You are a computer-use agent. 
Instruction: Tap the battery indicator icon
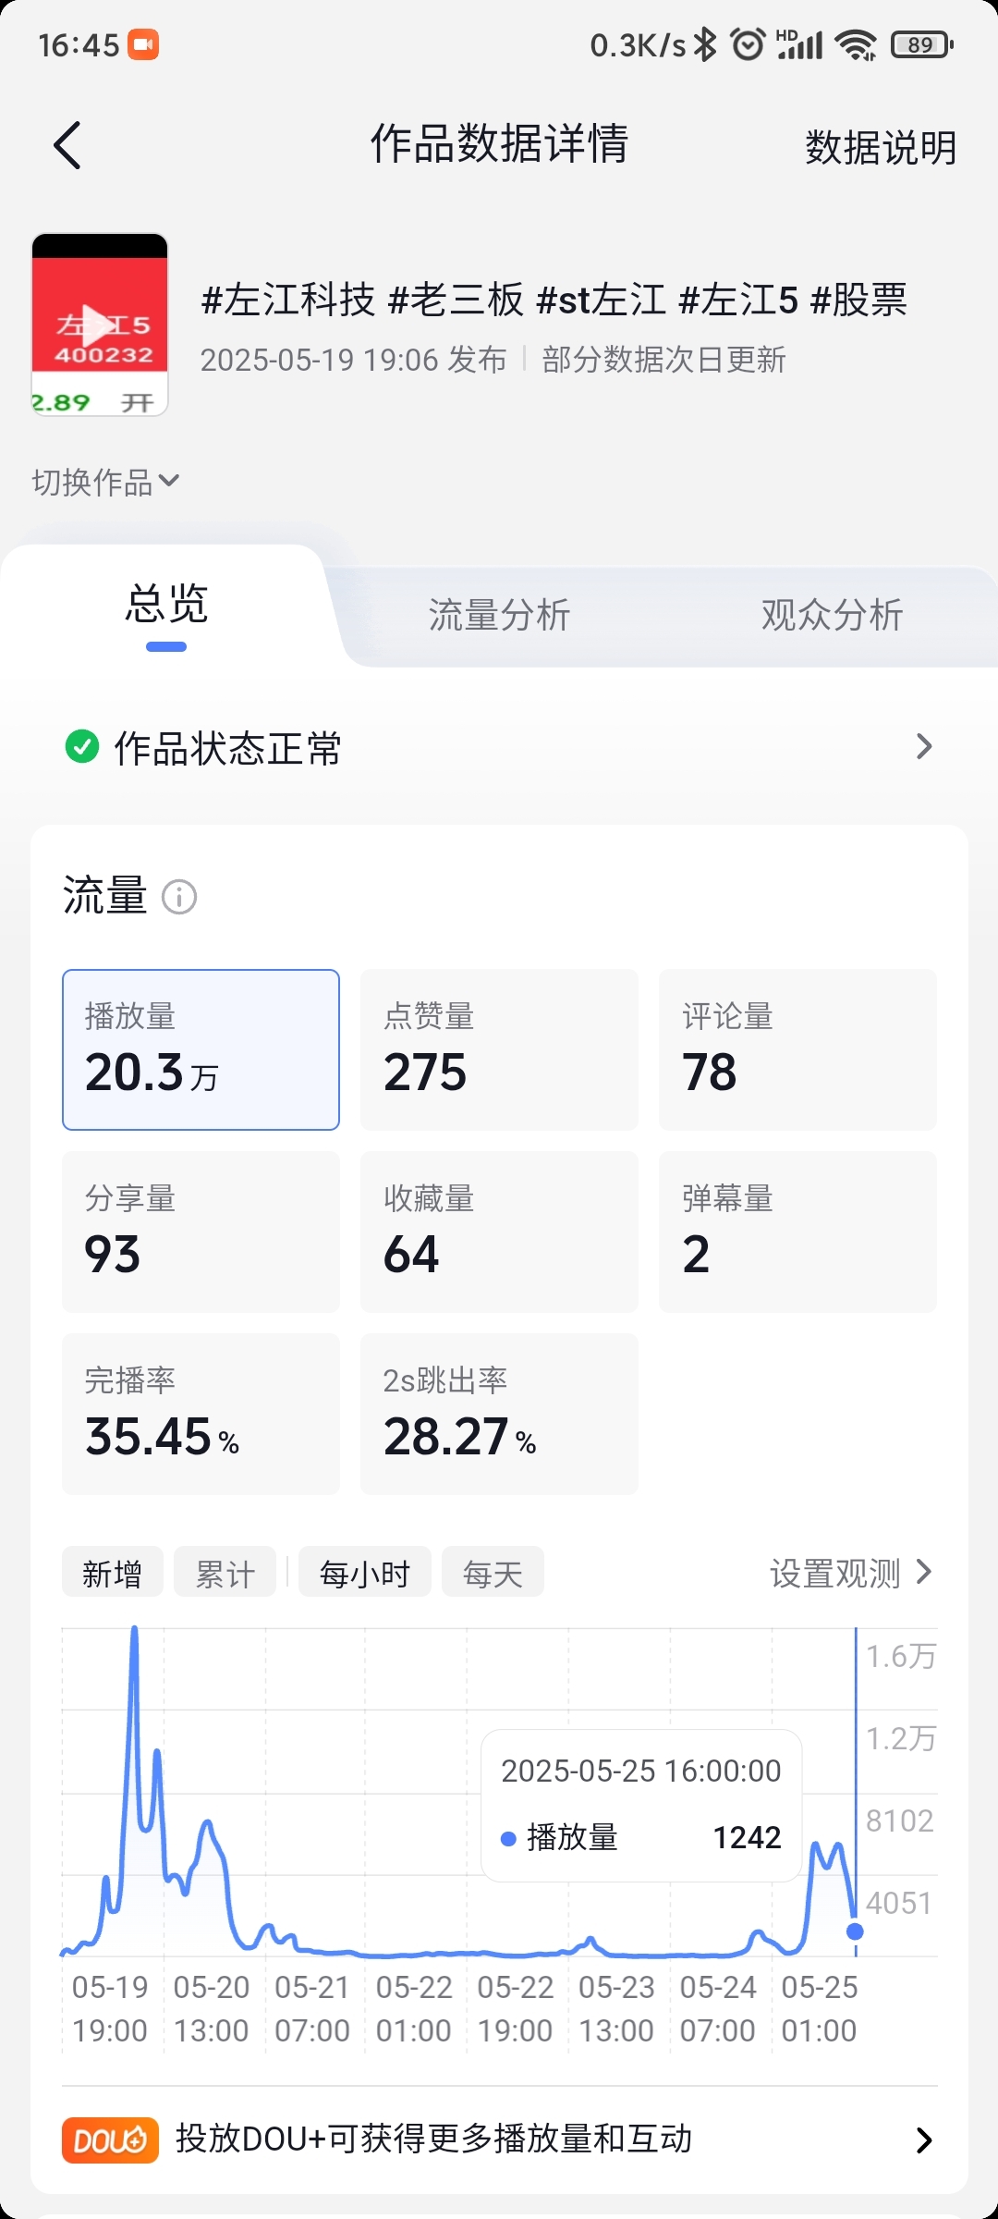[921, 44]
